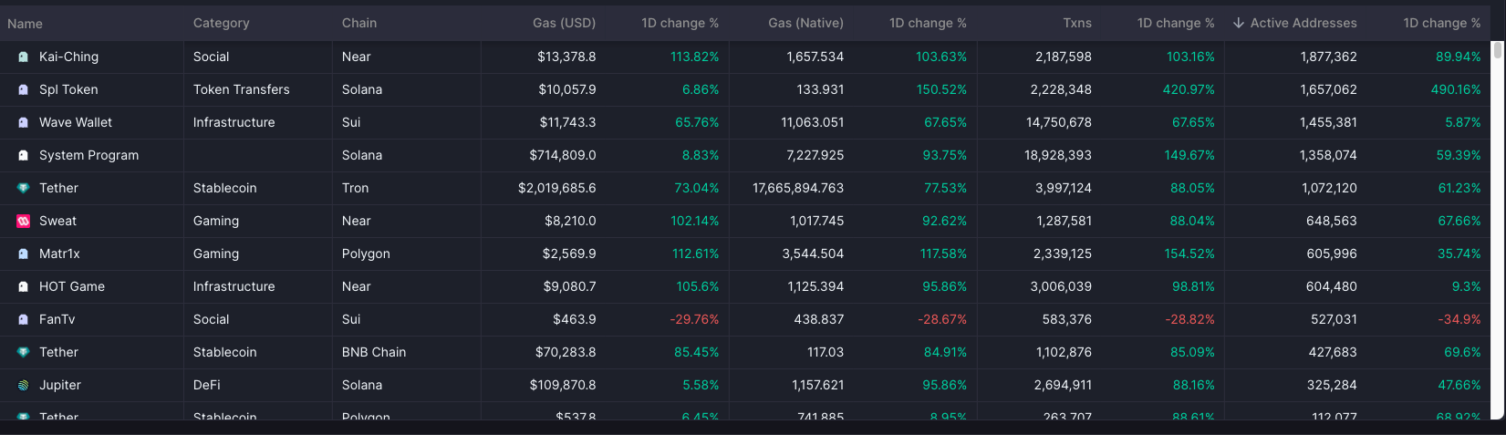This screenshot has height=435, width=1506.
Task: Open the Spl Token name entry
Action: [68, 89]
